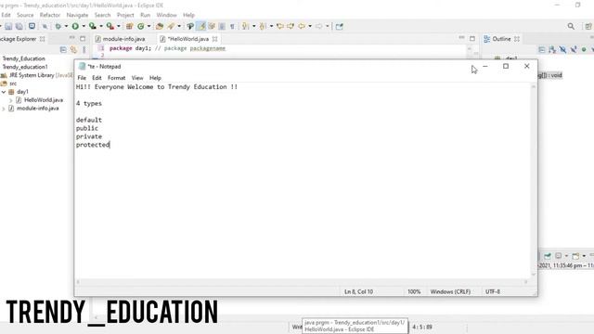Toggle Hide Fields in Outline toolbar
Viewport: 594px width, 334px height.
tap(563, 49)
